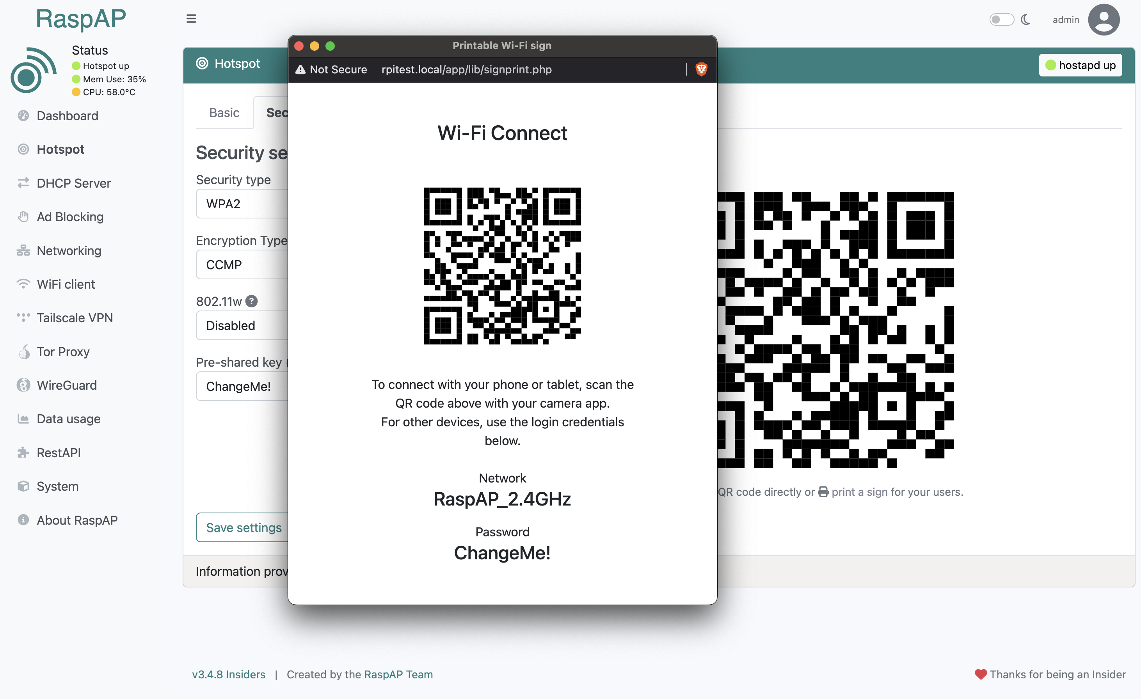Open the 802.11w Disabled dropdown
Viewport: 1141px width, 699px height.
click(x=242, y=325)
